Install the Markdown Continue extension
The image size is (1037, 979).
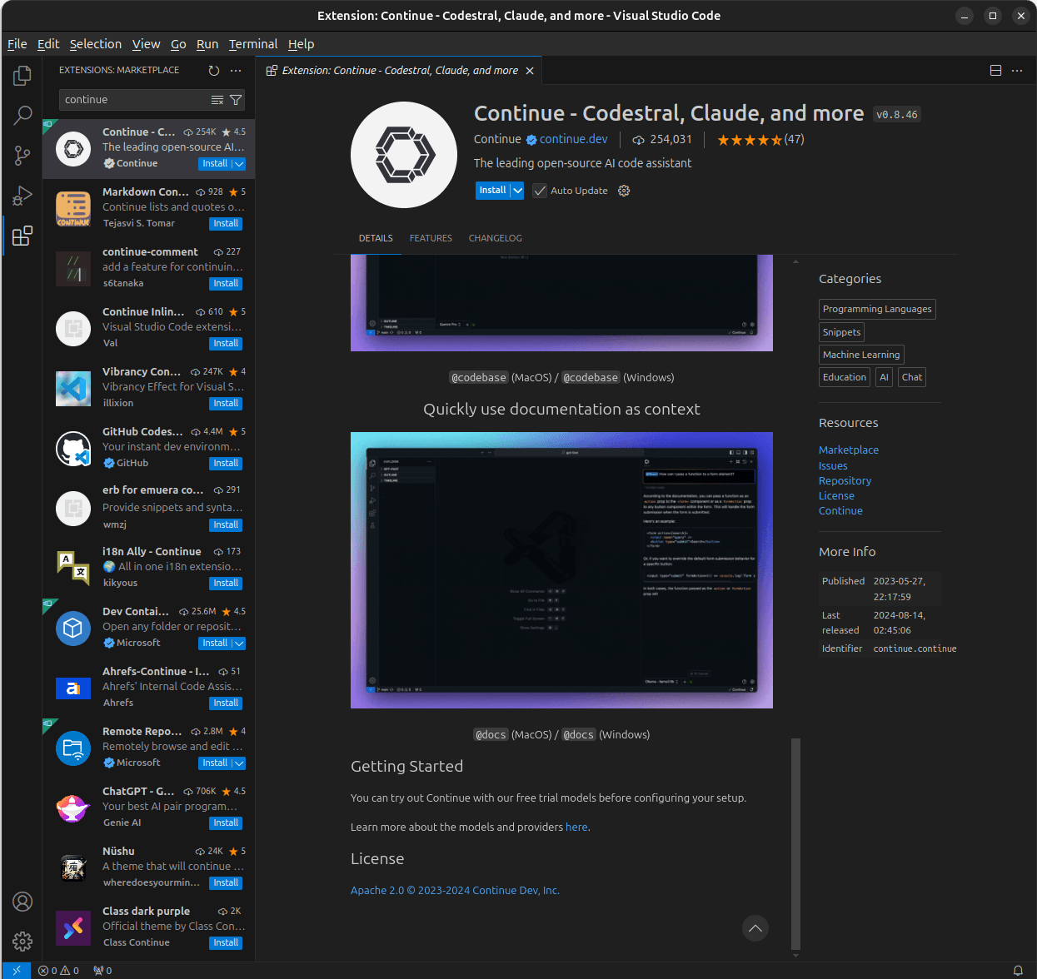(226, 224)
